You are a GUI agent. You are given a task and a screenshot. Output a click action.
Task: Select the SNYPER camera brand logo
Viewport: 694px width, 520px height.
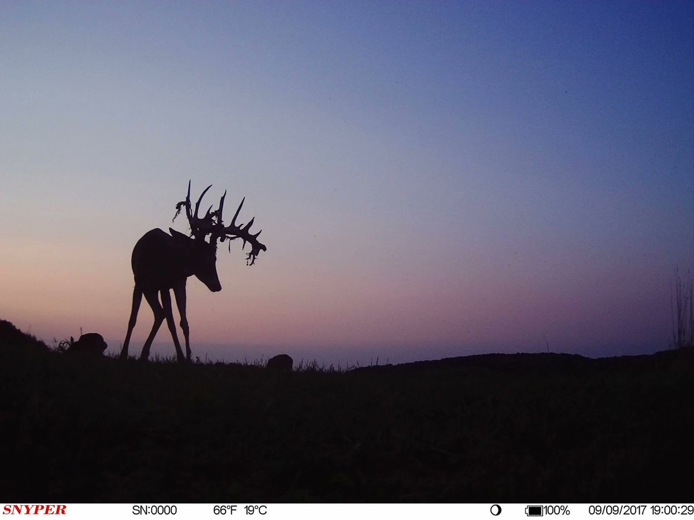35,510
